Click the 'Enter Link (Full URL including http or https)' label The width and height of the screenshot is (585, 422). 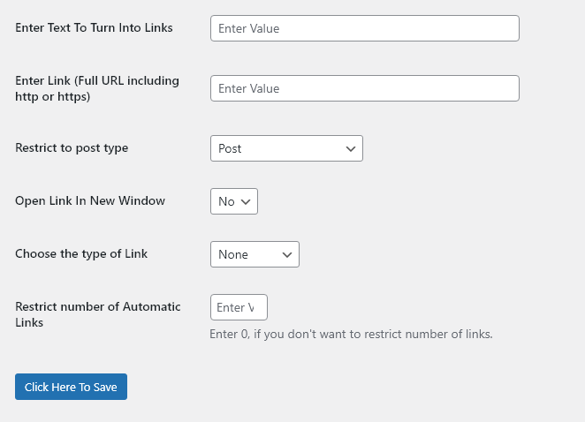click(x=97, y=88)
